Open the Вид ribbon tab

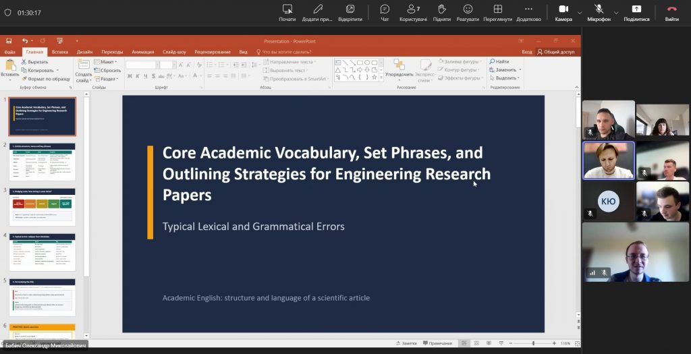tap(243, 52)
